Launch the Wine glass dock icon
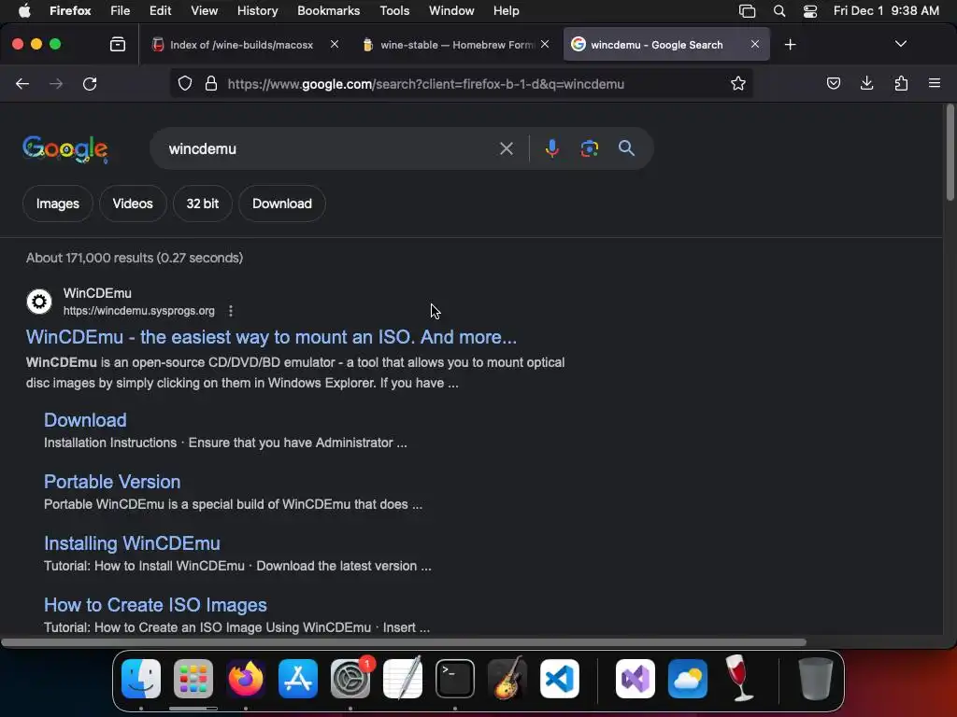 point(739,678)
